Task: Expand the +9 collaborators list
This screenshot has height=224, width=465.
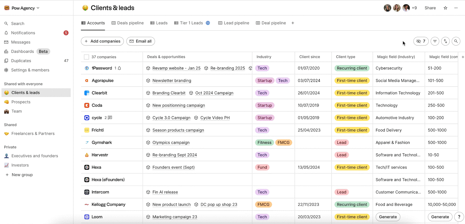Action: 414,8
